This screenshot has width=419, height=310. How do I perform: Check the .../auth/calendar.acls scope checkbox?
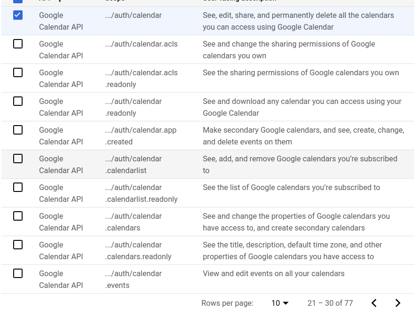click(x=18, y=44)
